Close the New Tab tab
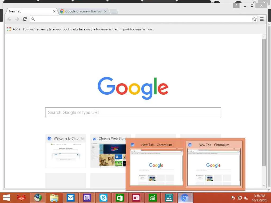 tap(54, 11)
